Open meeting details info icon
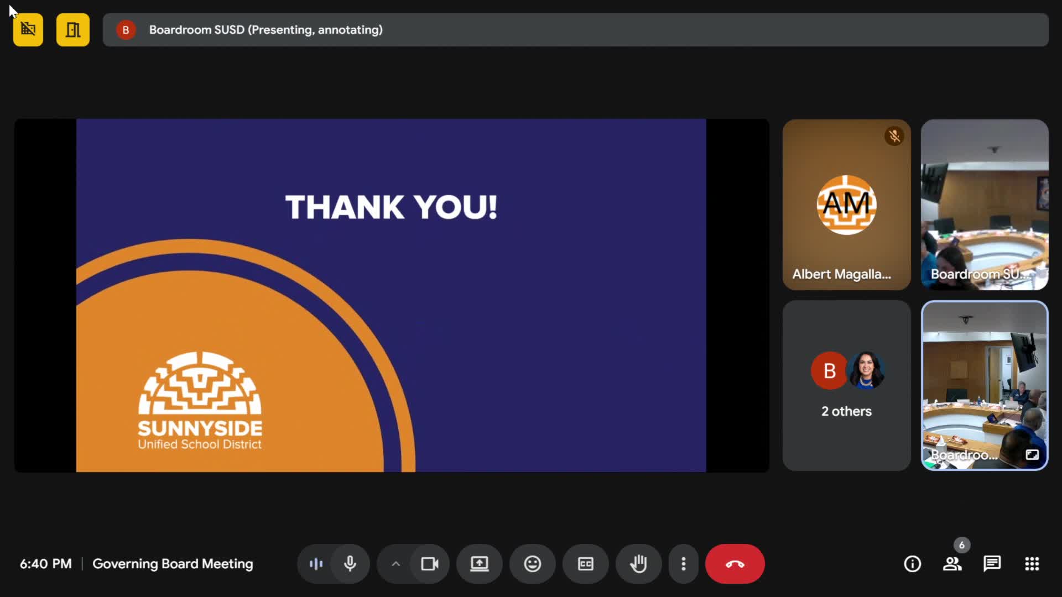Image resolution: width=1062 pixels, height=597 pixels. pyautogui.click(x=912, y=564)
